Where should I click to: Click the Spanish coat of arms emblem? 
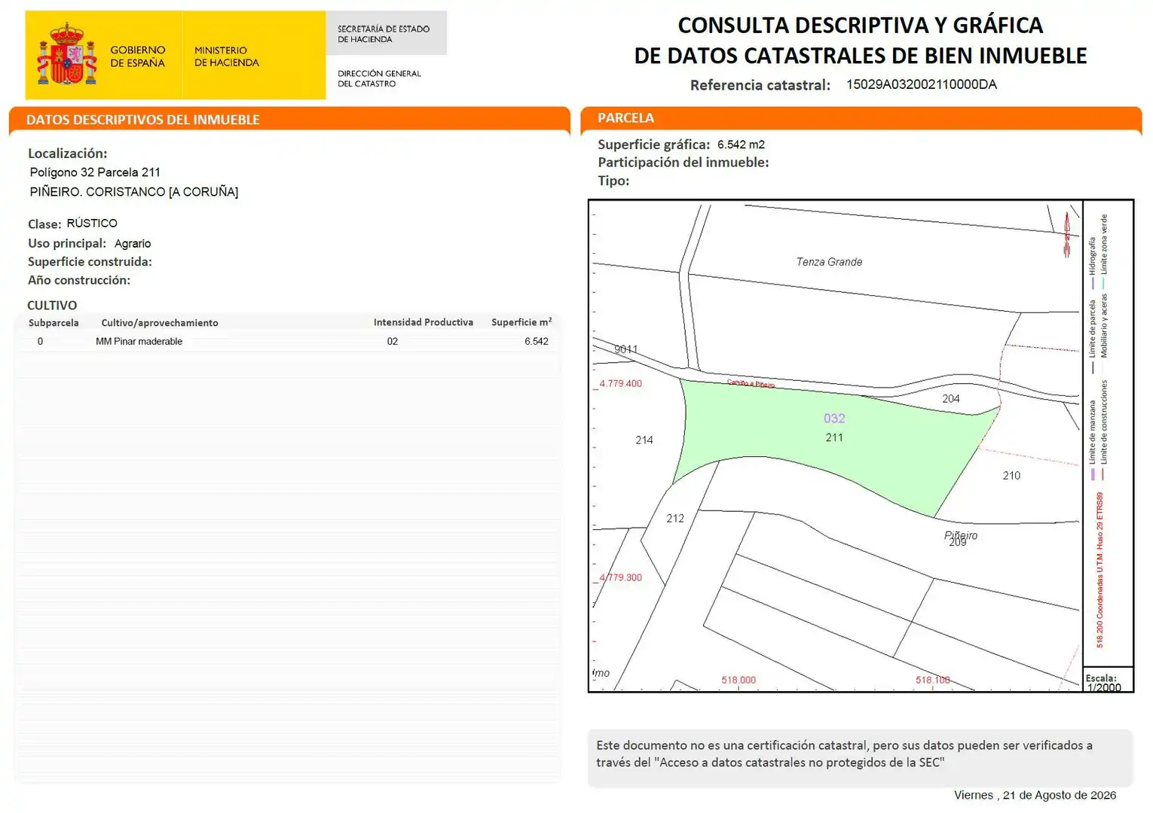[x=67, y=54]
